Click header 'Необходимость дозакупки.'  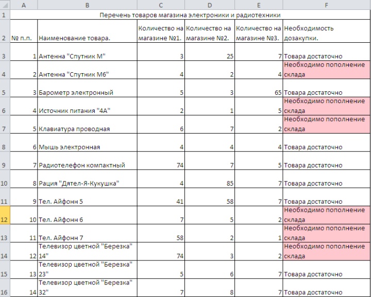[327, 31]
